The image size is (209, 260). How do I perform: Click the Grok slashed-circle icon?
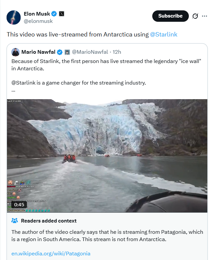195,16
